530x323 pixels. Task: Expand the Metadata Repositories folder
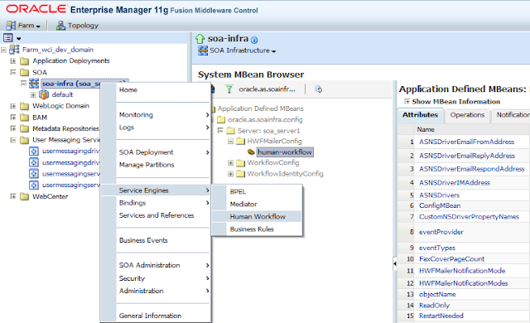point(13,128)
